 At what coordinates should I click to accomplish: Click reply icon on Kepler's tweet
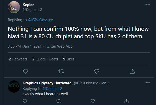point(26,72)
